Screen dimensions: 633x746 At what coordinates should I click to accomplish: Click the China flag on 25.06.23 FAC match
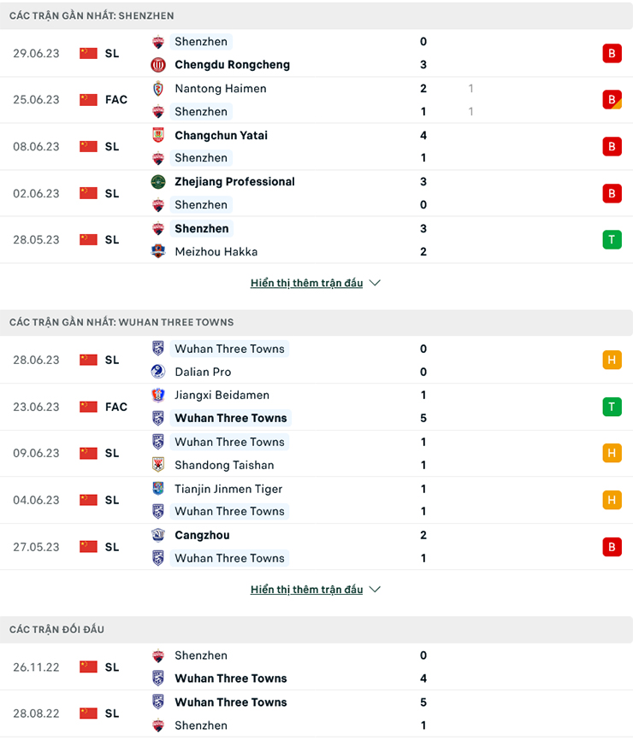tap(88, 100)
